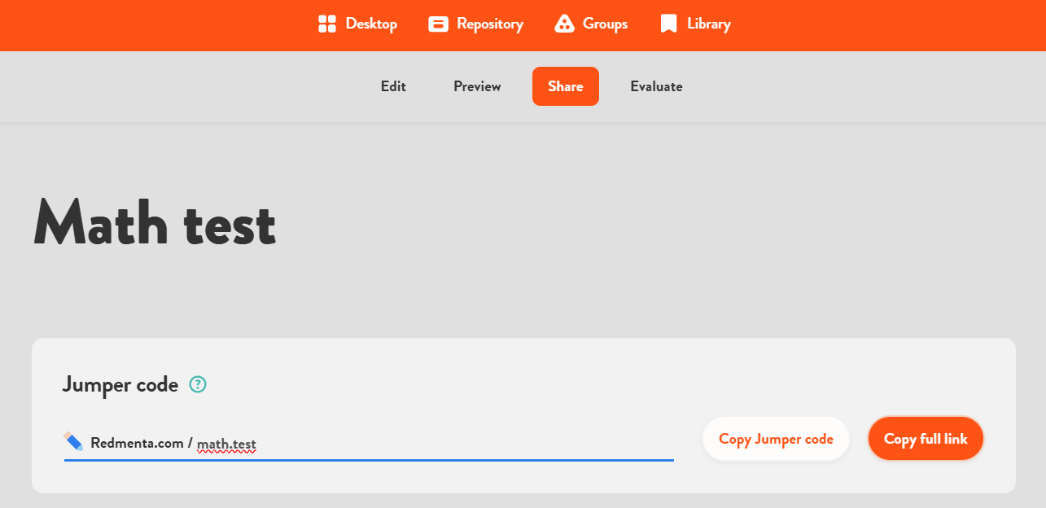Open Jumper code help question mark
The width and height of the screenshot is (1046, 508).
[x=198, y=384]
